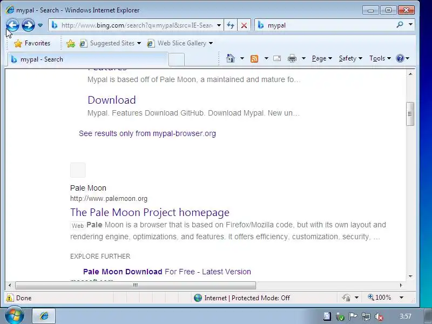The width and height of the screenshot is (432, 324).
Task: Expand the zoom level dropdown arrow
Action: (x=401, y=298)
